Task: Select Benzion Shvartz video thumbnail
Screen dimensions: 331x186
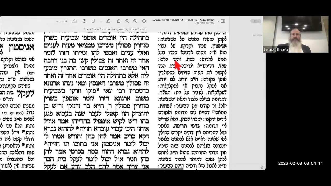Action: point(296,34)
